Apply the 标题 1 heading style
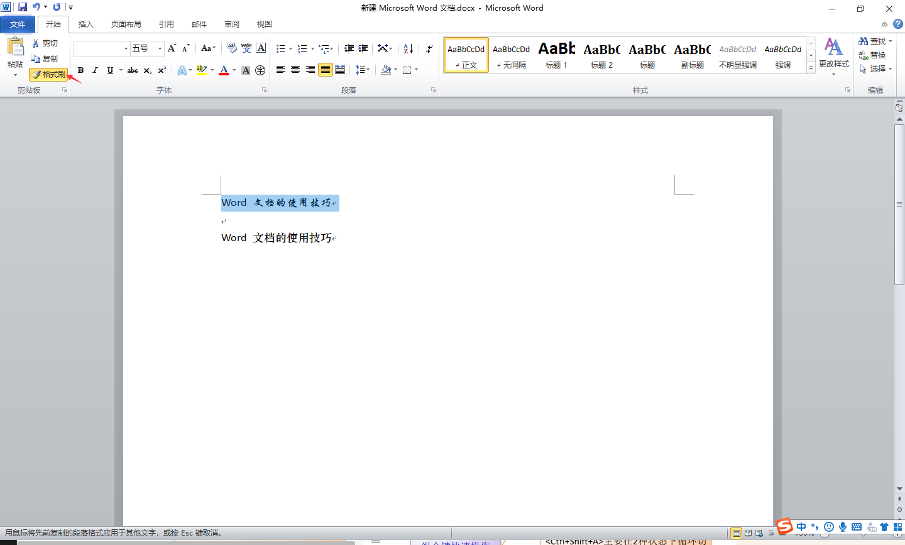This screenshot has width=905, height=545. pos(556,55)
